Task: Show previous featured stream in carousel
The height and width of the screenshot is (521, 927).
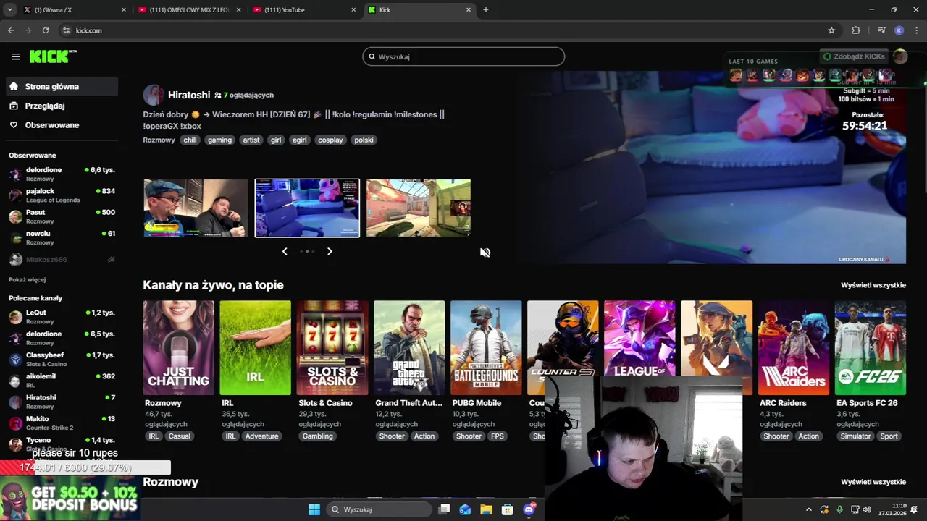Action: pos(285,251)
